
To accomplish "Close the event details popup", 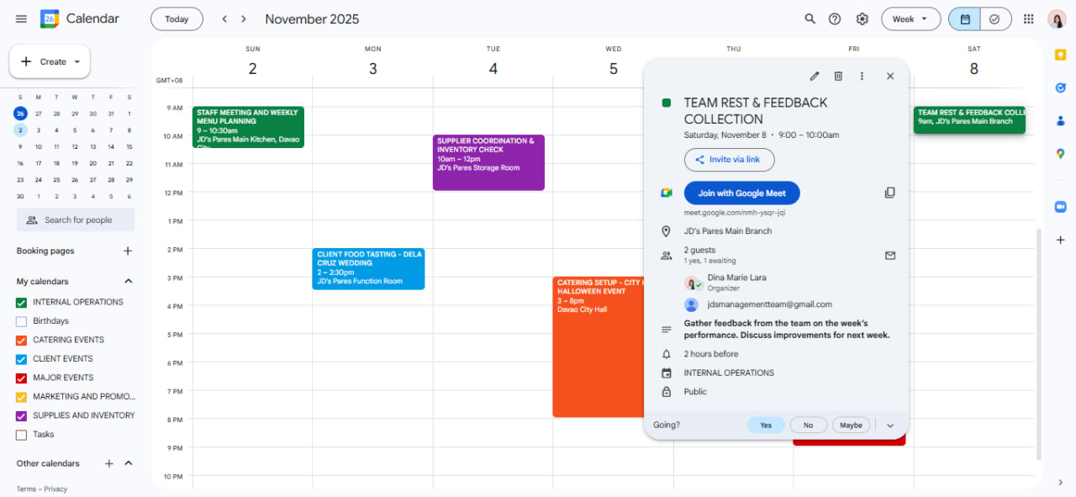I will tap(890, 76).
